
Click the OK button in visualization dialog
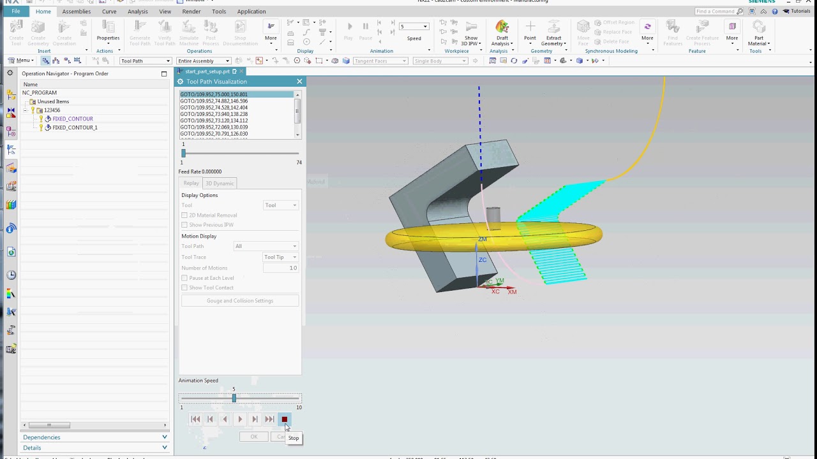click(254, 437)
